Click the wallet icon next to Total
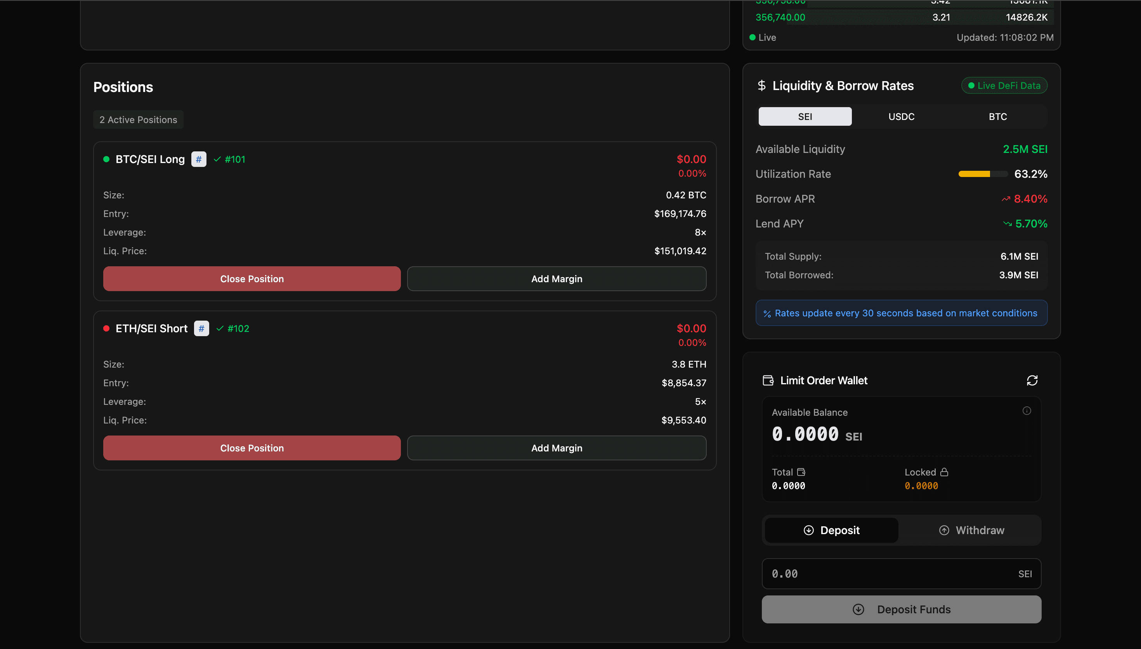Screen dimensions: 1141x649 [801, 472]
